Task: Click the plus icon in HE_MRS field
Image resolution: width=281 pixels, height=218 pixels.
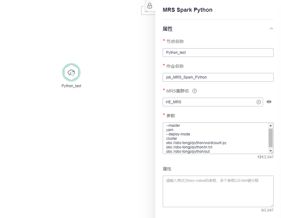Action: tap(259, 102)
